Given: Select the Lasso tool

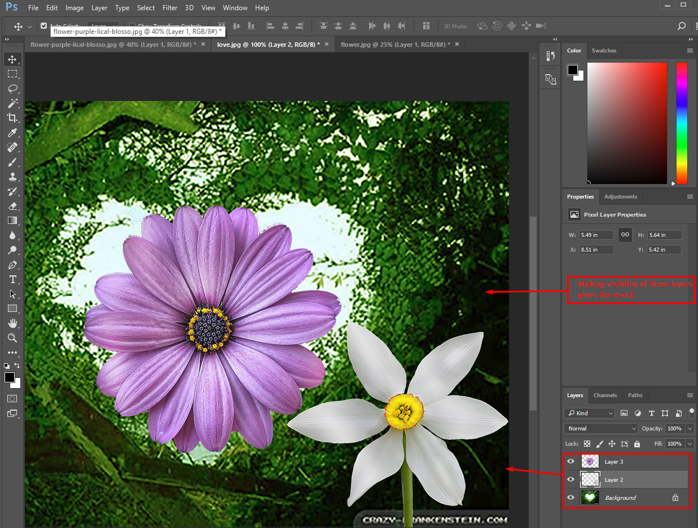Looking at the screenshot, I should tap(13, 89).
